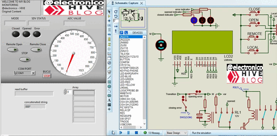Flip component horizontally with X-mirror
Image resolution: width=277 pixels, height=136 pixels.
[x=116, y=27]
